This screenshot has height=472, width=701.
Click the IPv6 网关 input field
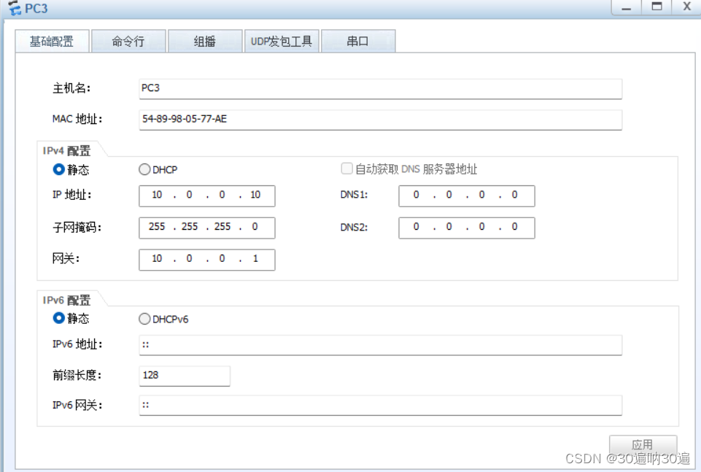381,406
